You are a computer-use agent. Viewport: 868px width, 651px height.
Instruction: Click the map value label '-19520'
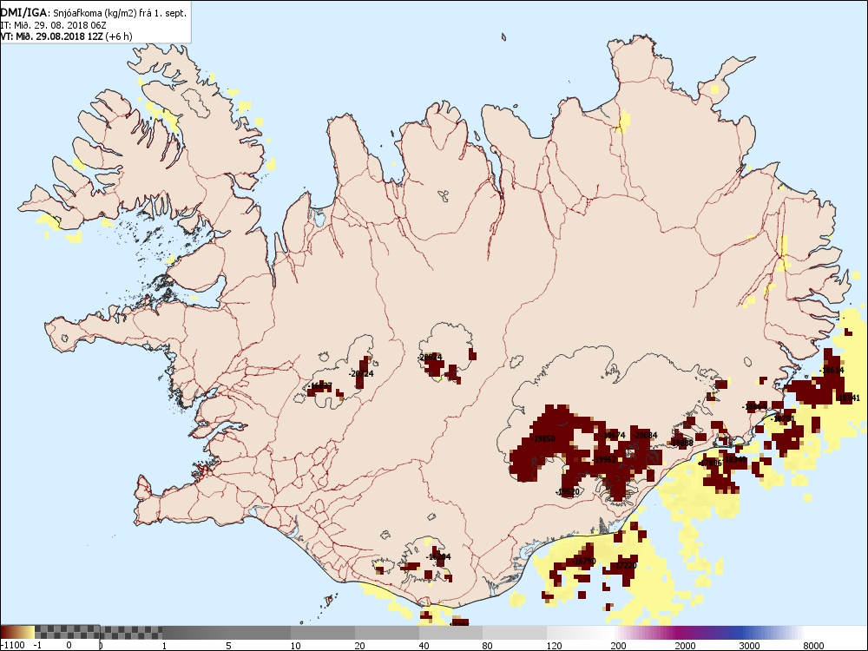tap(568, 492)
